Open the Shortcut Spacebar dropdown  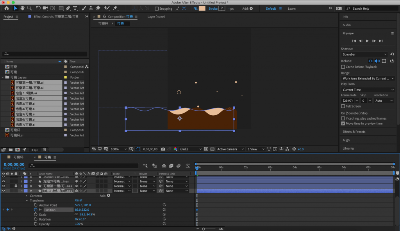click(x=364, y=55)
